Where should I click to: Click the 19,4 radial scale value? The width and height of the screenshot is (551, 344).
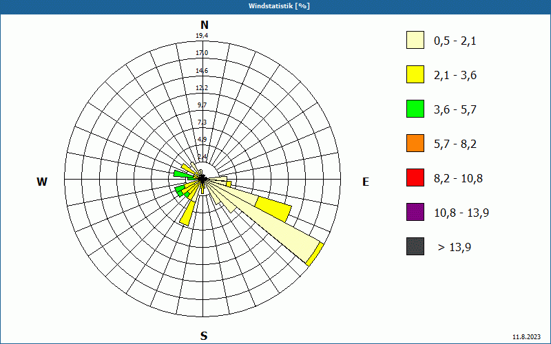[x=202, y=36]
